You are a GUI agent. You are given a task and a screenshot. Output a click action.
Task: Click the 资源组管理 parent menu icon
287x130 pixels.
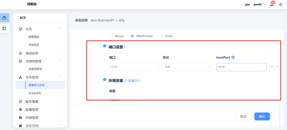pos(20,61)
